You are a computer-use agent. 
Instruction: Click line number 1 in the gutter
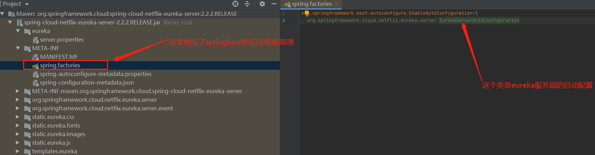284,13
